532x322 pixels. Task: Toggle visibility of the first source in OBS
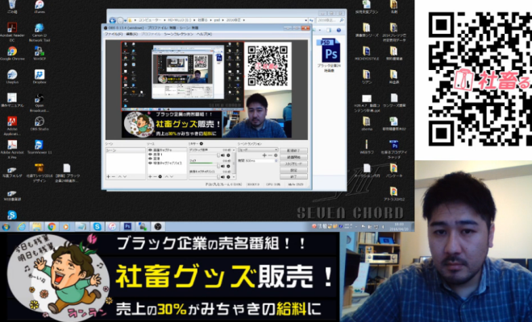coord(149,150)
